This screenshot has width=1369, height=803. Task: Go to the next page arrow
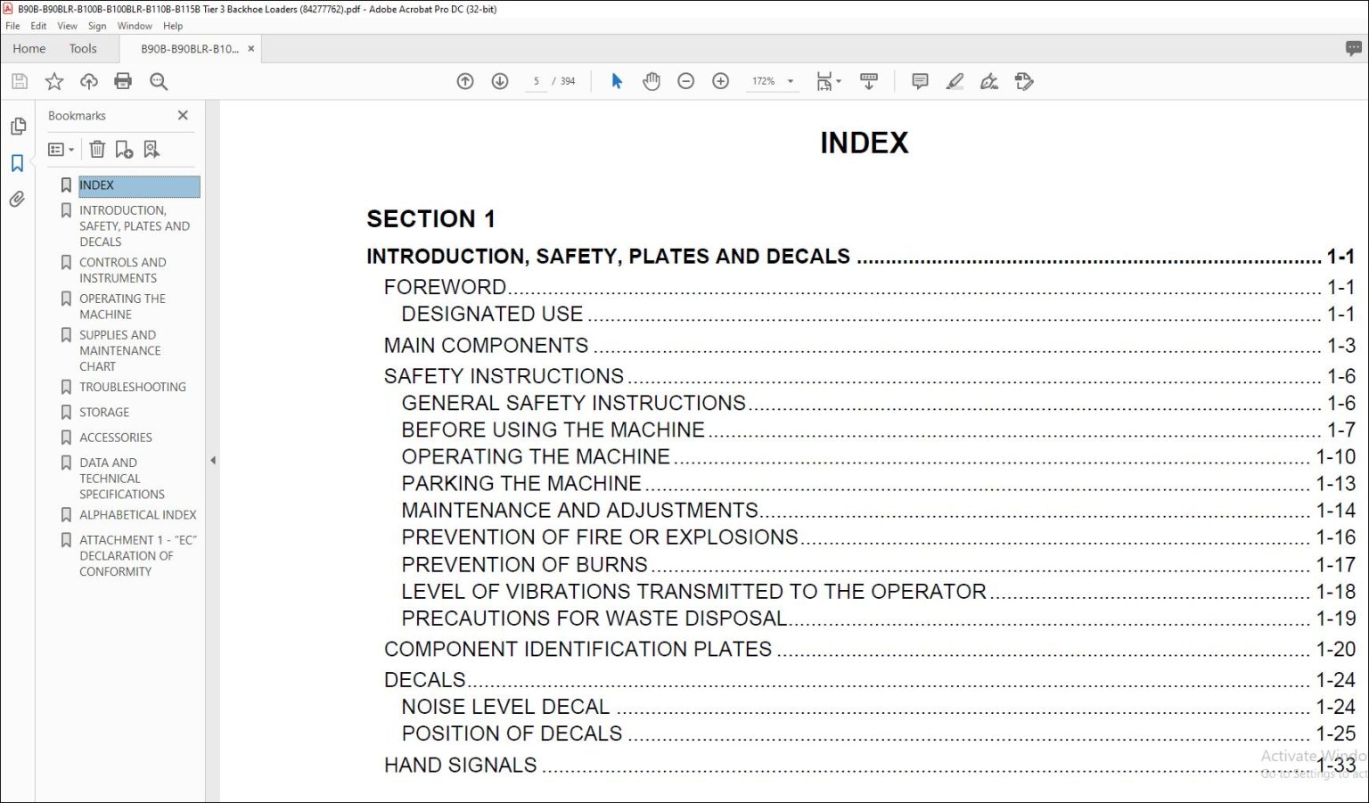500,81
